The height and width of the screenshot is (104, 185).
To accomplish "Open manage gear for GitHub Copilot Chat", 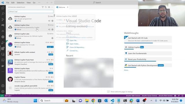I will [52, 29].
